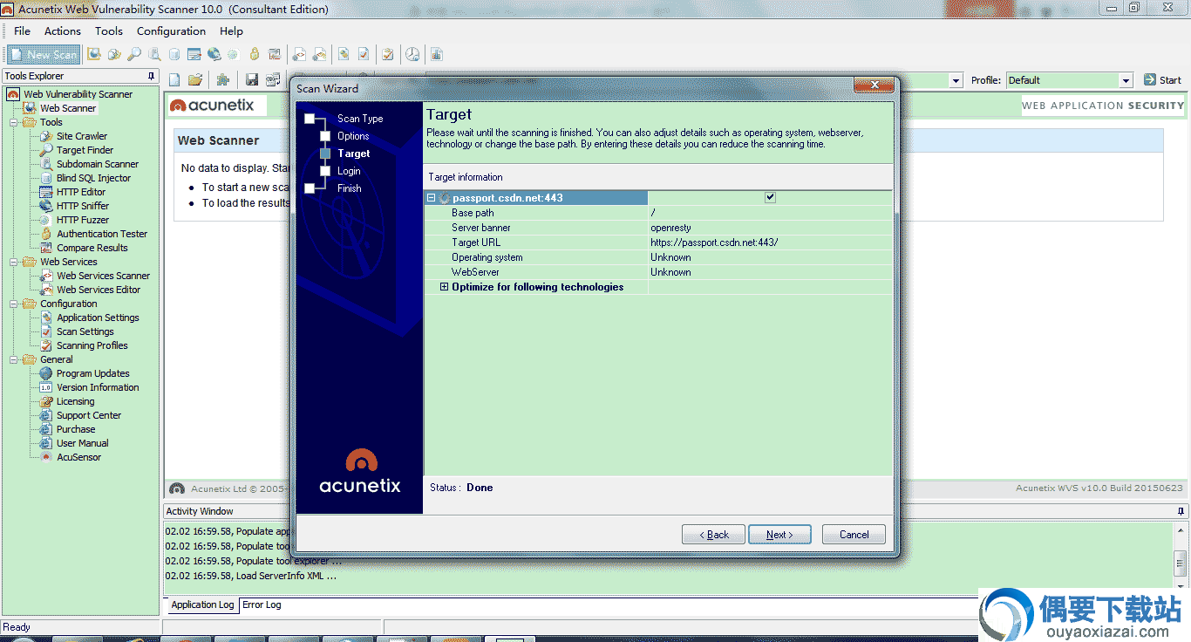Screen dimensions: 1191x642
Task: Click the Operating system value Unknown
Action: [670, 257]
